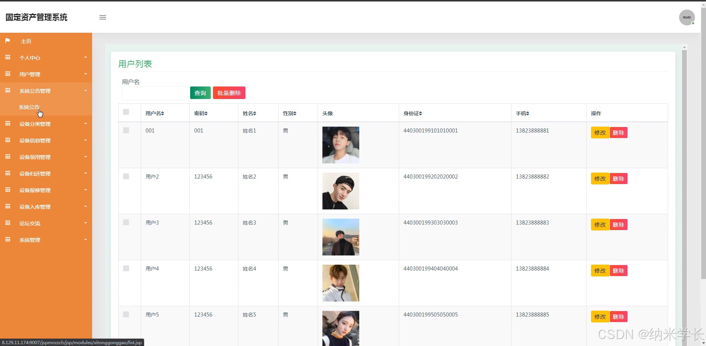This screenshot has width=706, height=346.
Task: Click grid icon next to 论坛交流
Action: coord(7,223)
